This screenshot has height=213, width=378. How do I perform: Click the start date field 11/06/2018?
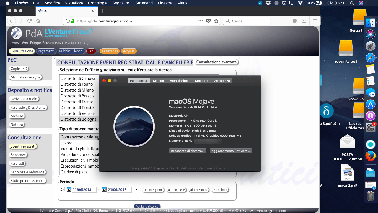(x=84, y=189)
